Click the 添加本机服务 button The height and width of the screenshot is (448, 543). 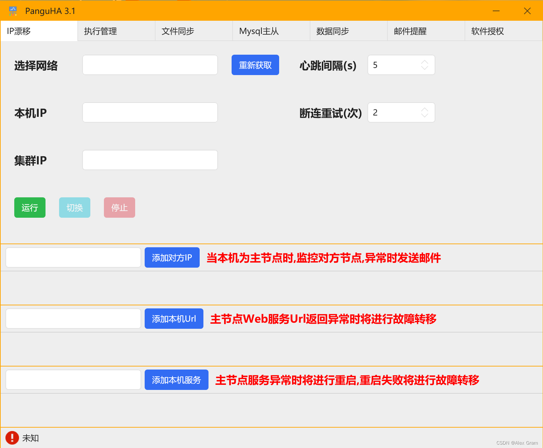click(x=177, y=380)
